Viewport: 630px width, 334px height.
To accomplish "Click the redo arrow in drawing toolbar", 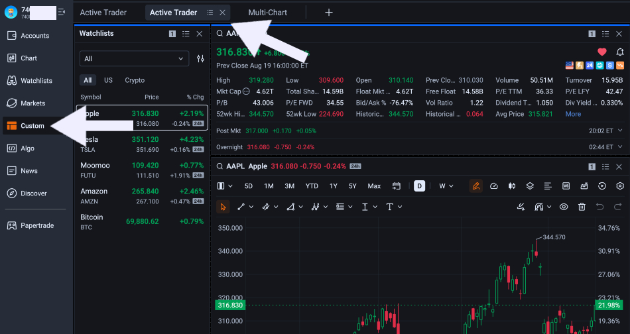I will [618, 207].
